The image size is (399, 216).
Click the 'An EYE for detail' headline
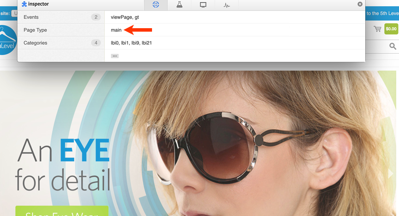click(x=63, y=165)
